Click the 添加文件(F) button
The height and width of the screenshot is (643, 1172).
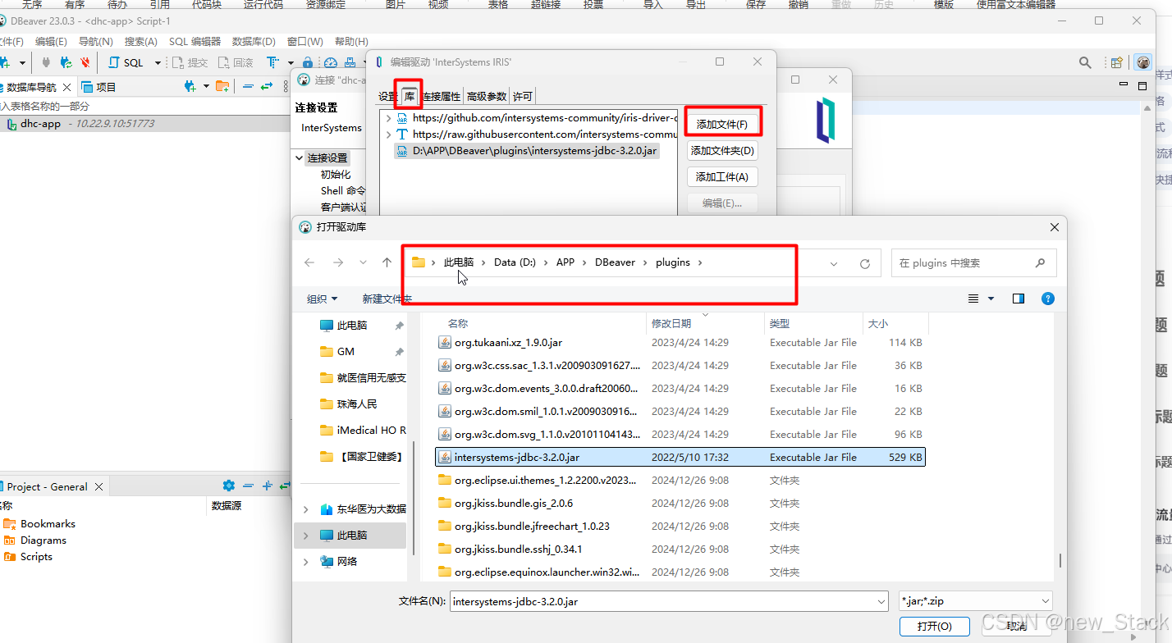(722, 124)
